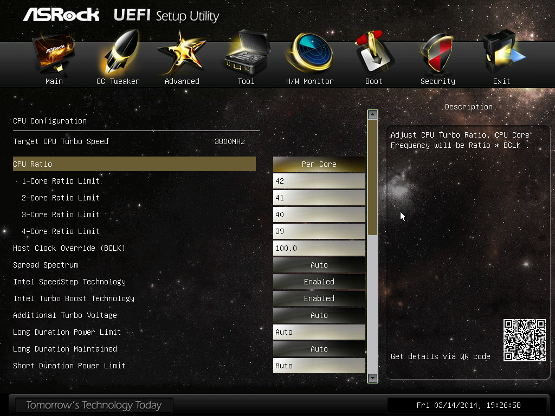This screenshot has width=555, height=416.
Task: Click the 3800MHz turbo speed value
Action: click(x=230, y=141)
